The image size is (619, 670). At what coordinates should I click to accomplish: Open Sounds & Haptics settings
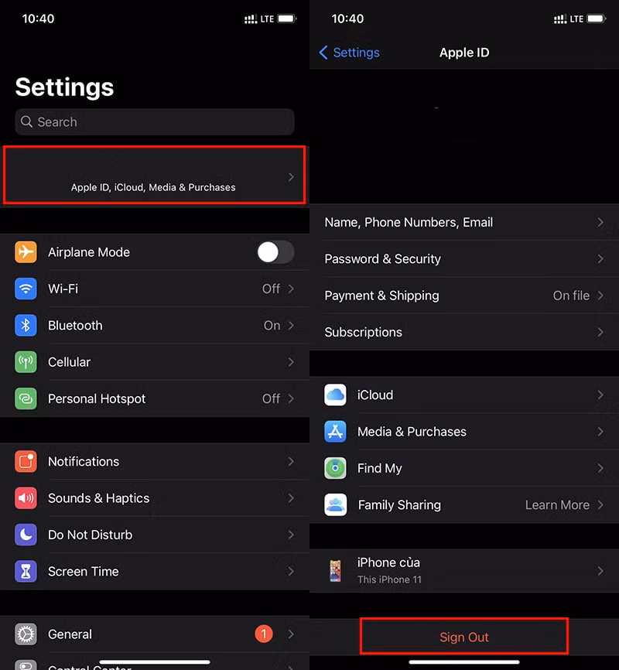(155, 498)
